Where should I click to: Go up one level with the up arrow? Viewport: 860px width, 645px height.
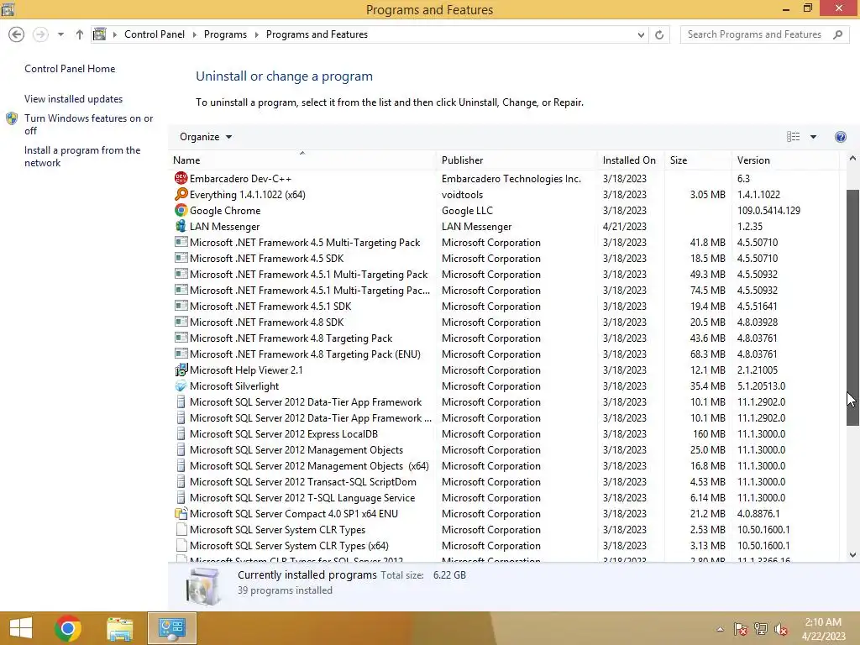(x=80, y=34)
